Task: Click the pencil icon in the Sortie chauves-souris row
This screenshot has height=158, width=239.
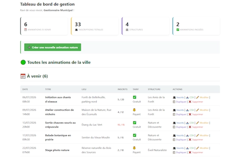Action: (198, 123)
